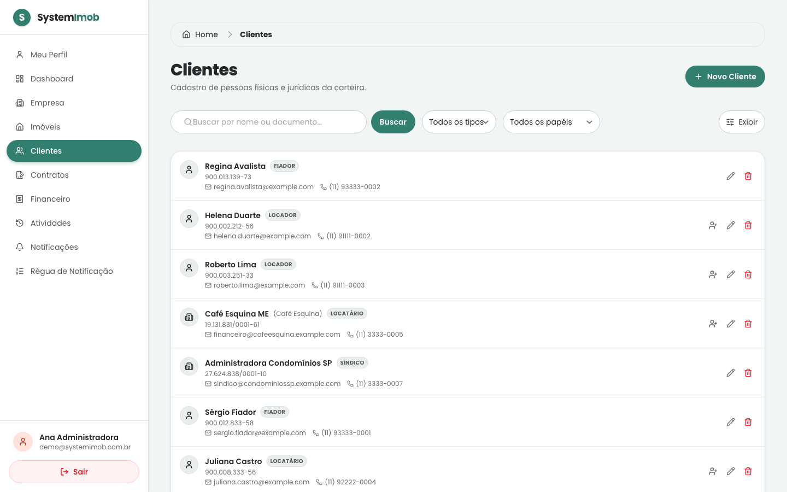Click Regina Avalista's email address
Screen dimensions: 787x492
click(263, 187)
